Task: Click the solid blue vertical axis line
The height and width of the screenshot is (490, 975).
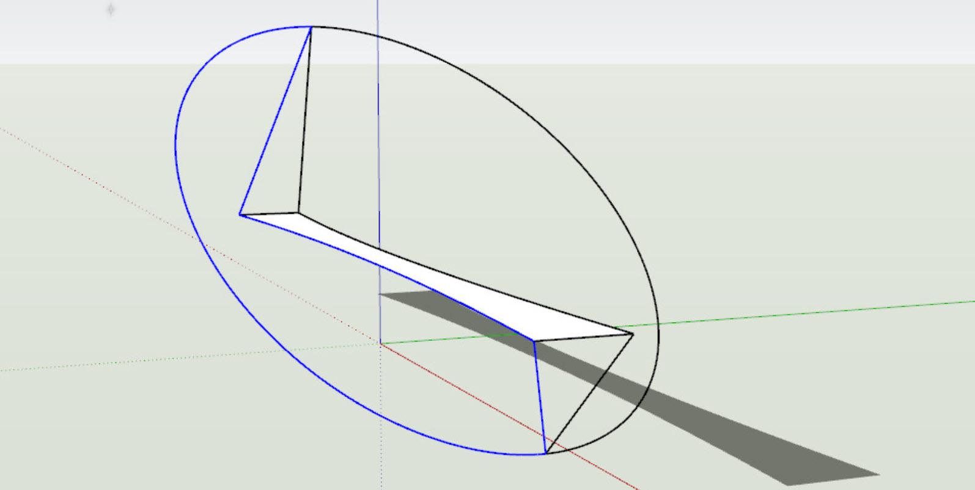Action: 379,153
